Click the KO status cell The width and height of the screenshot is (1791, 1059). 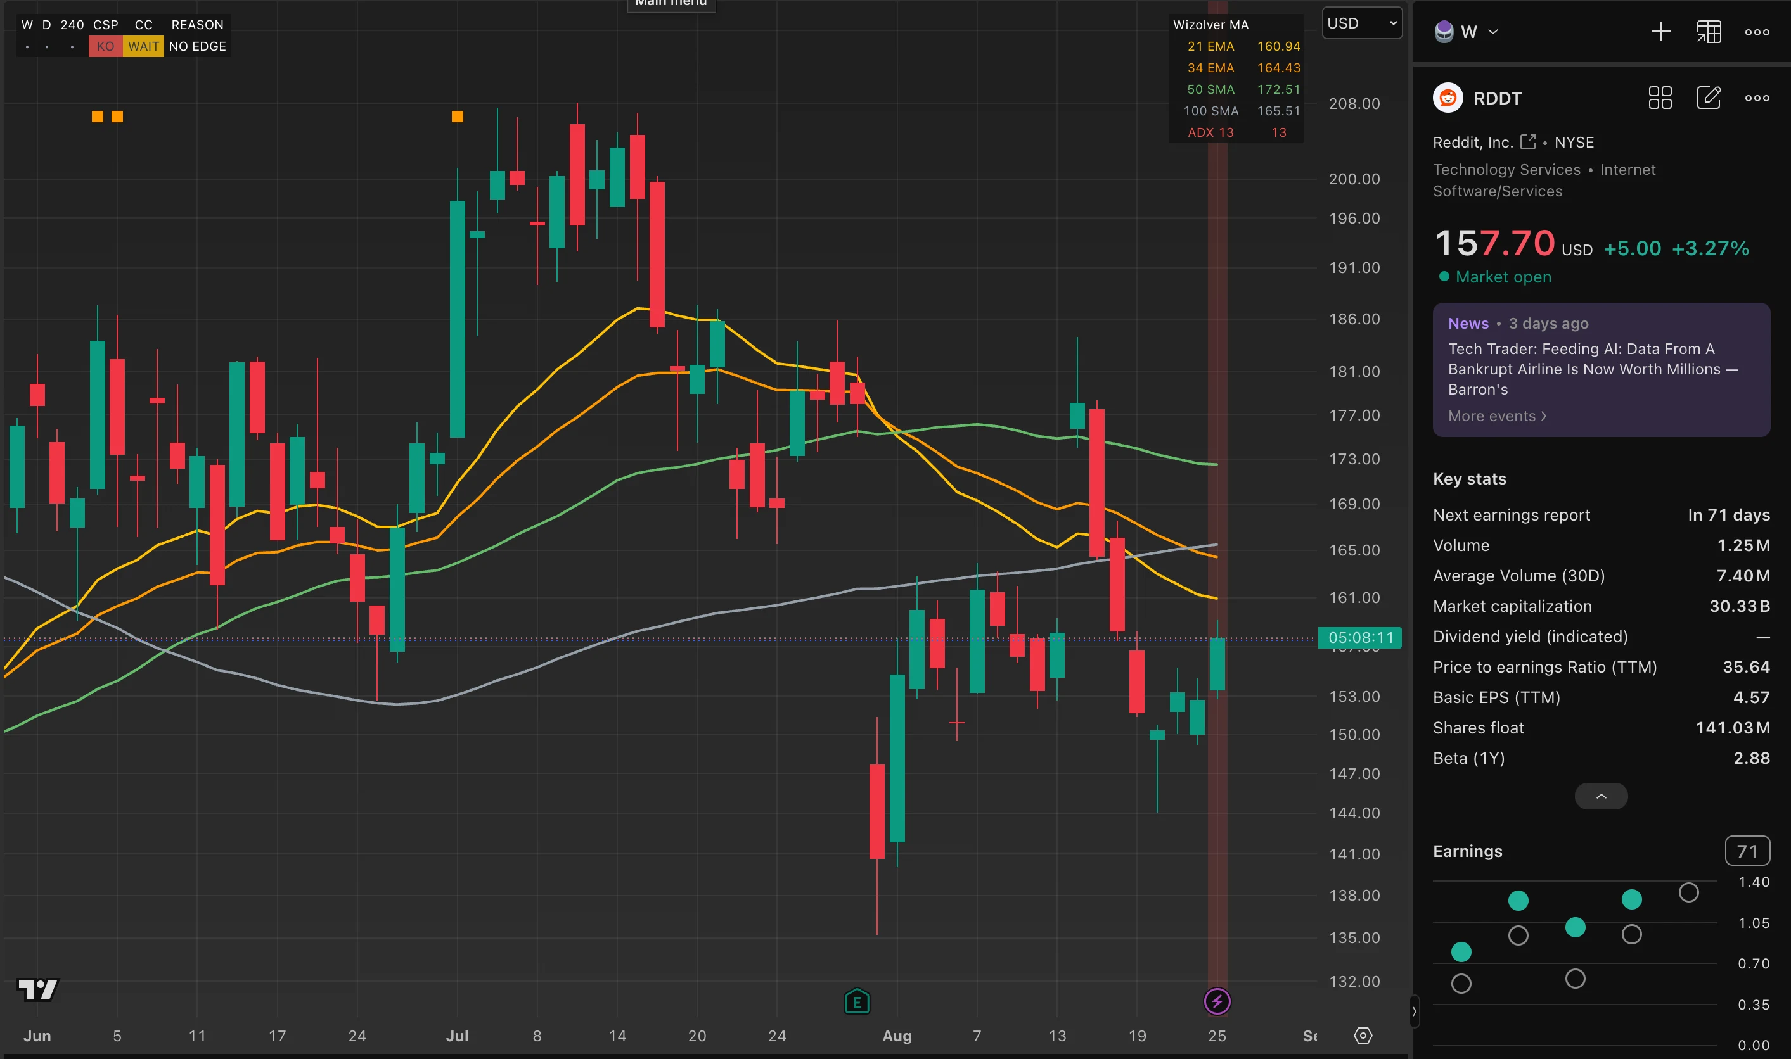click(106, 46)
